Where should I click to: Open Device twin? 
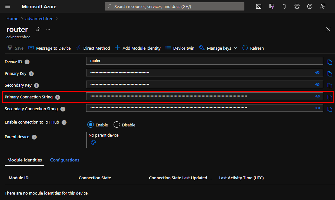click(x=180, y=48)
